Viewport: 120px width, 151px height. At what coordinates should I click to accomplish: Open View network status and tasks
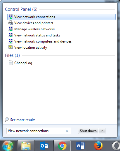pos(37,35)
